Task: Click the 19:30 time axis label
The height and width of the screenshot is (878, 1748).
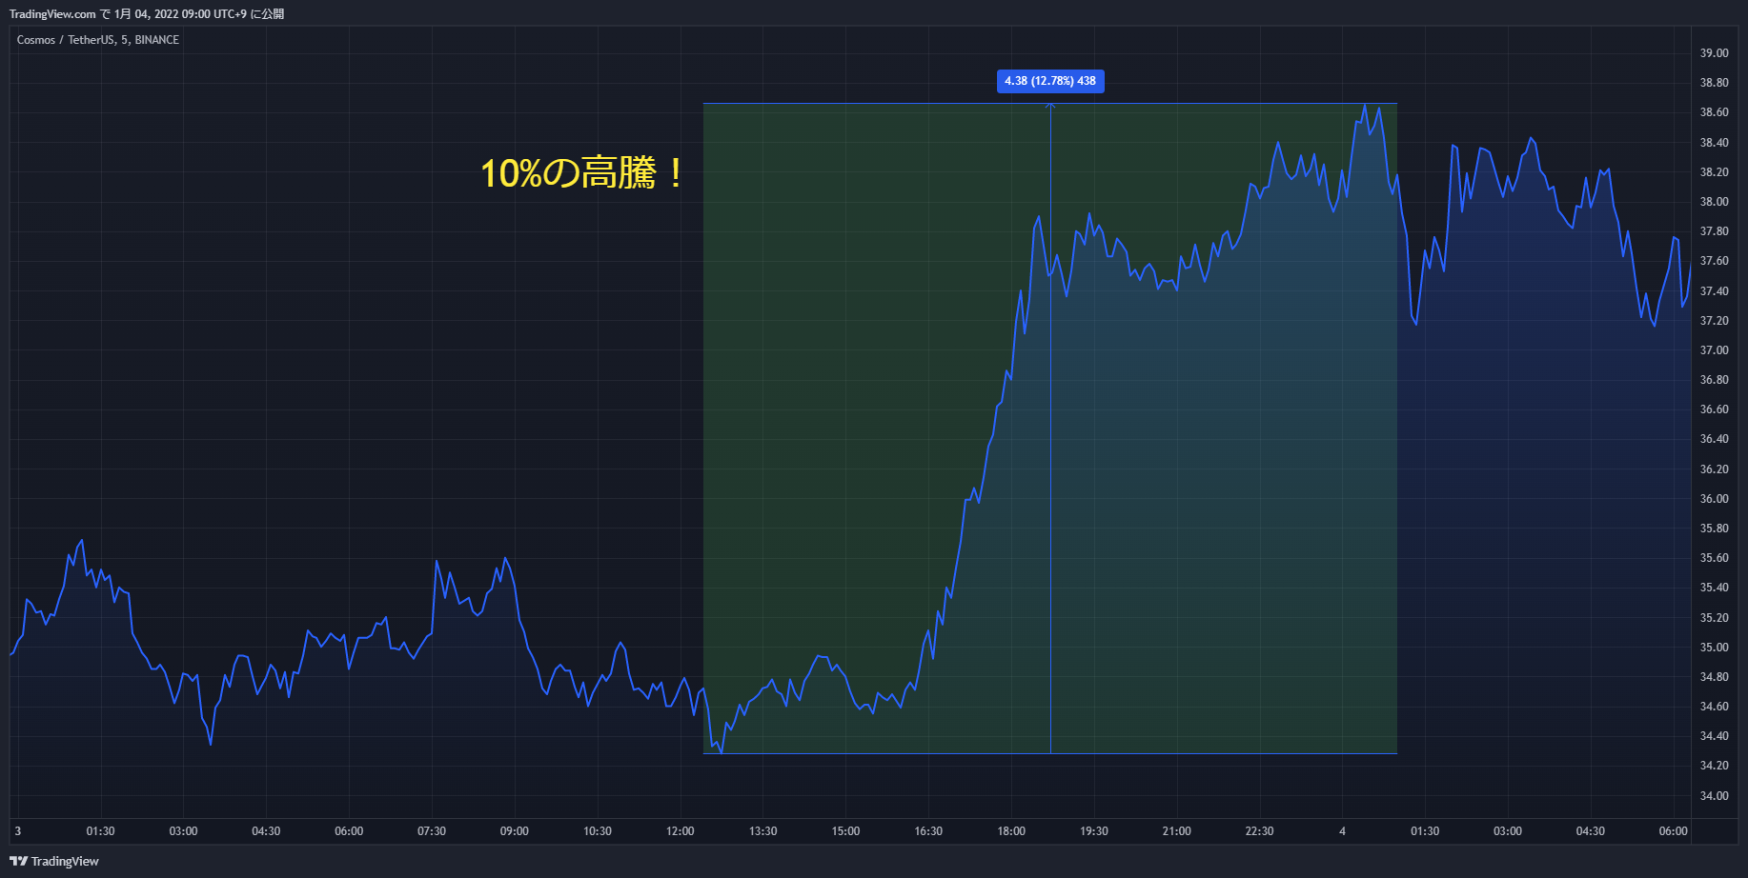Action: coord(1094,831)
